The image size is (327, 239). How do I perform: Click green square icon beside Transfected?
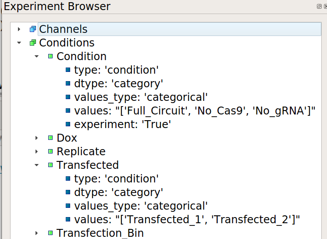pos(50,165)
